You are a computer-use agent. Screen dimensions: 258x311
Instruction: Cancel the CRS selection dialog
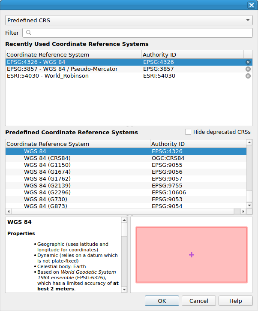(x=199, y=301)
